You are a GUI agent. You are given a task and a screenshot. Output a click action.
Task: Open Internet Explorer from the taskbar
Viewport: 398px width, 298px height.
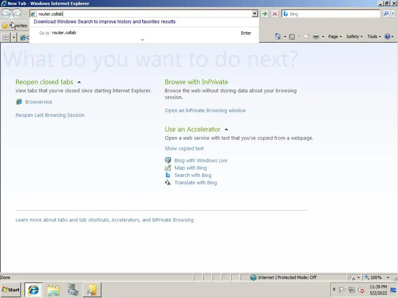[x=33, y=289]
